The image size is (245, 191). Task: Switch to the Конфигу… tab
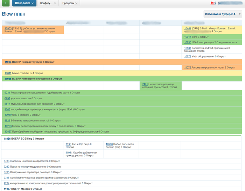tap(46, 3)
